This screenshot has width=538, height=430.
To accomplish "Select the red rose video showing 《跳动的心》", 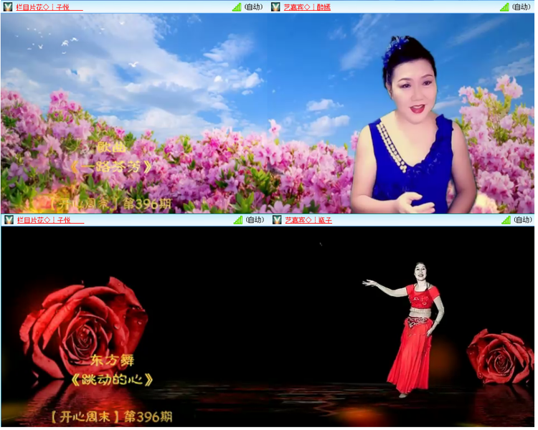I will point(134,326).
